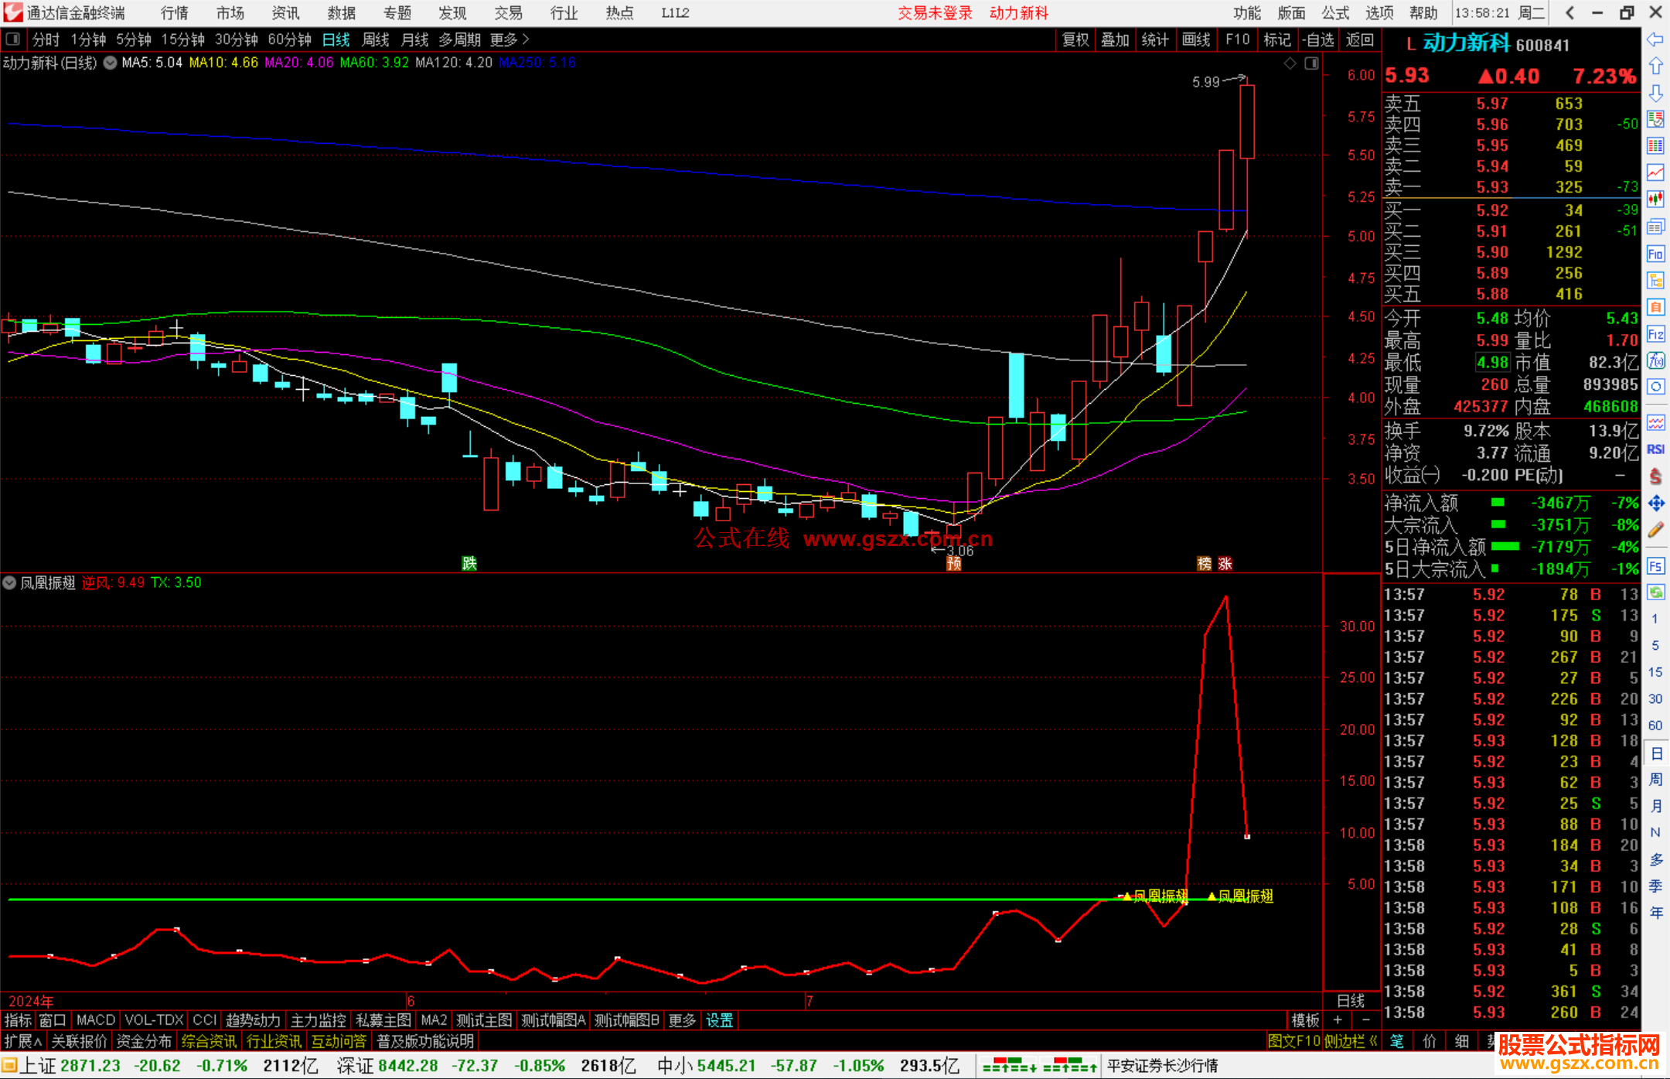The image size is (1670, 1079).
Task: Click the four-way move arrows icon
Action: tap(1655, 504)
